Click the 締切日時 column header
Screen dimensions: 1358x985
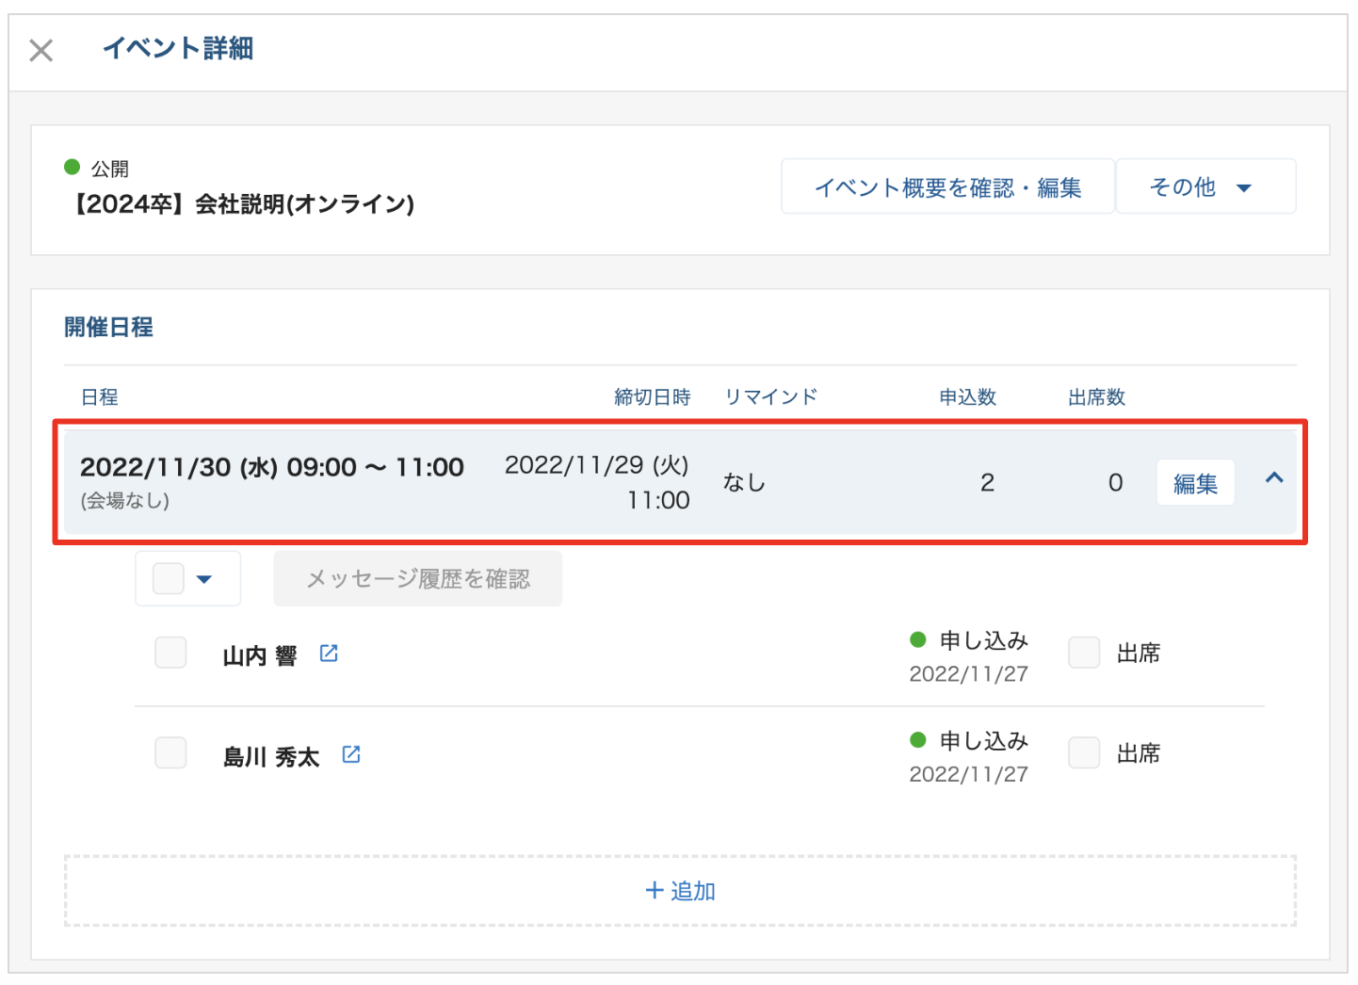coord(652,397)
